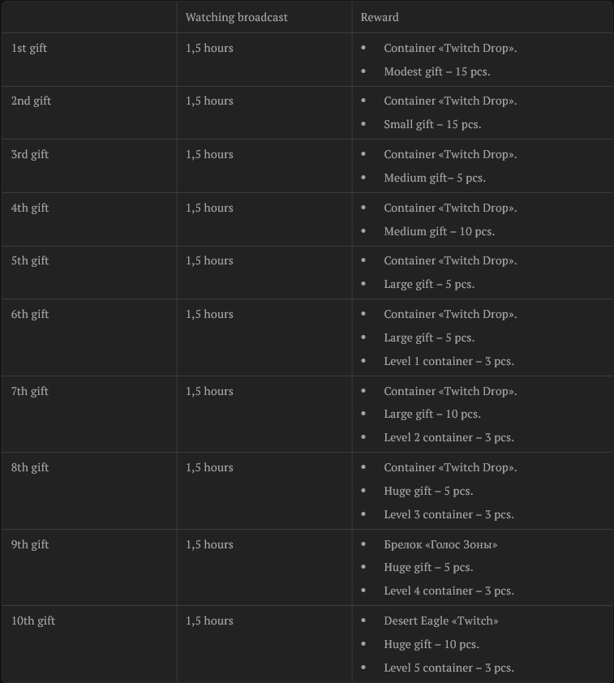The width and height of the screenshot is (614, 683).
Task: Select the "Desert Eagle «Twitch»" reward
Action: click(x=440, y=621)
